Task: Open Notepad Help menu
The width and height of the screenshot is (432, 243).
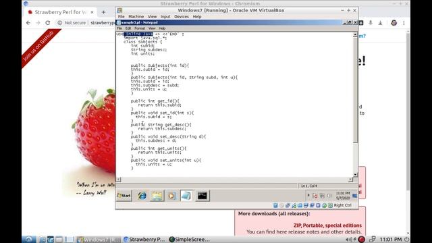Action: coord(162,28)
